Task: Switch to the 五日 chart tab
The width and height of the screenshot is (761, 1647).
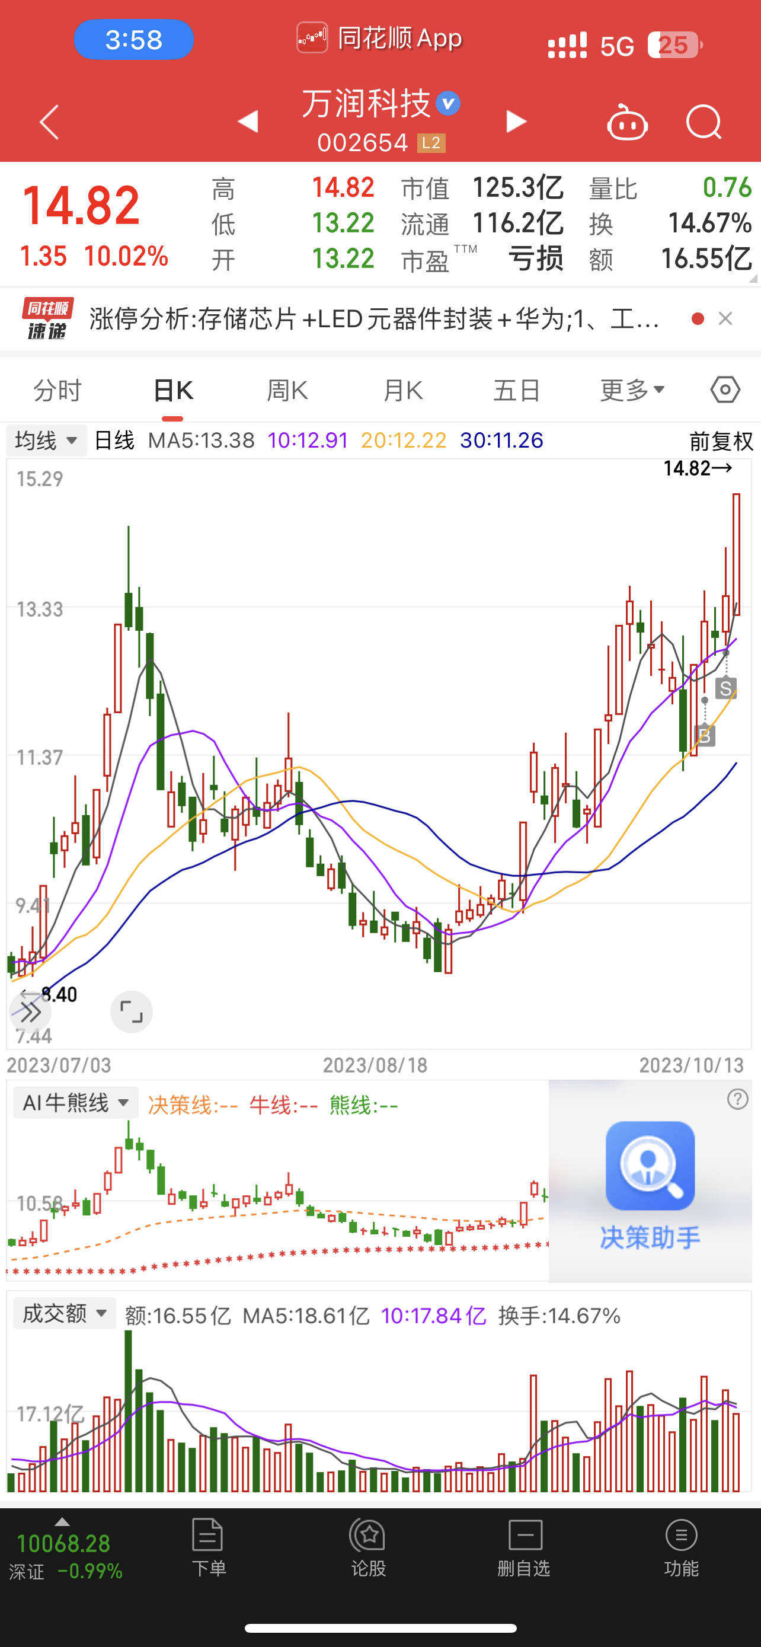Action: (517, 390)
